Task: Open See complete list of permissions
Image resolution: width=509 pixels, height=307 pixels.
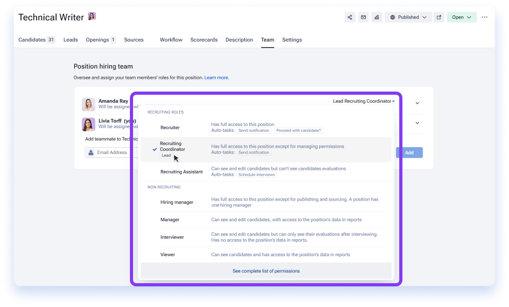Action: 266,271
